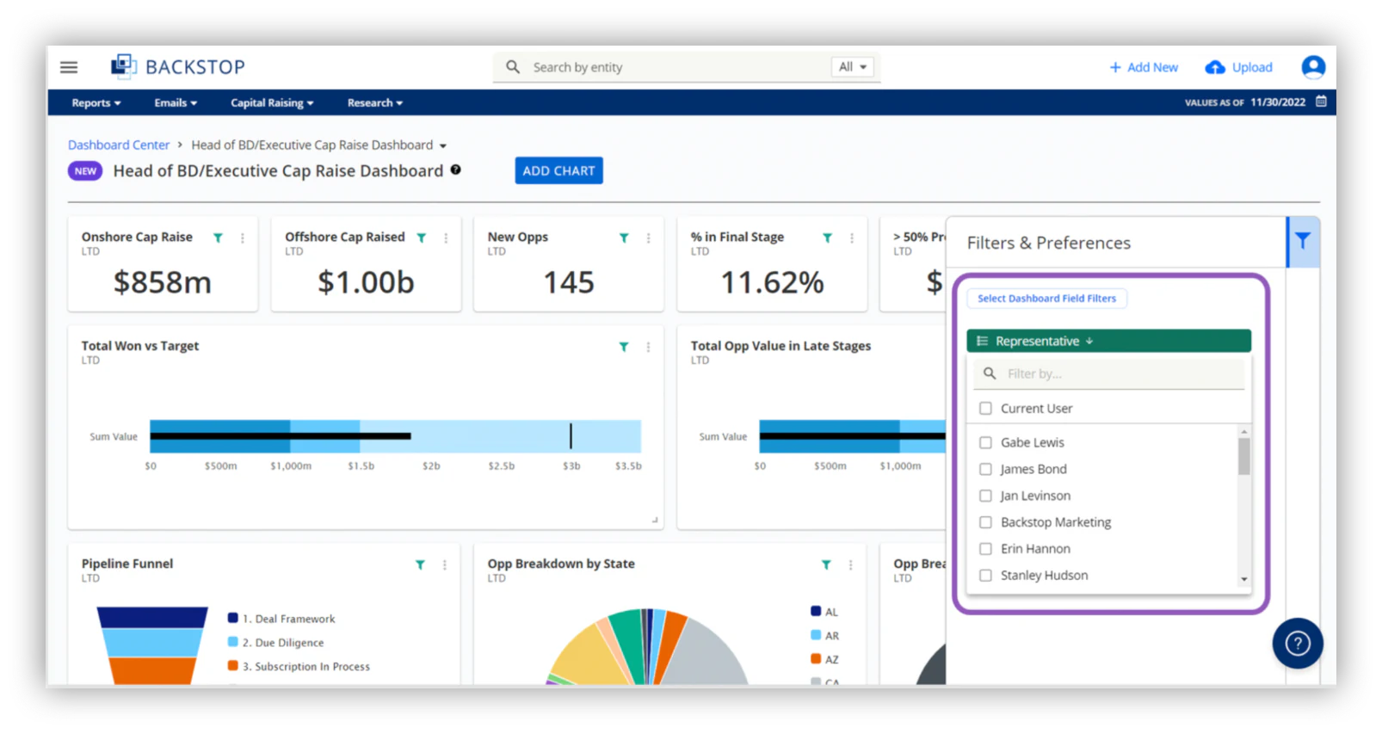The image size is (1382, 734).
Task: Open Offshore Cap Raised options menu
Action: (x=446, y=237)
